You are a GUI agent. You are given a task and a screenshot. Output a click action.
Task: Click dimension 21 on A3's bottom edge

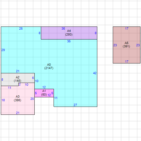[18, 113]
